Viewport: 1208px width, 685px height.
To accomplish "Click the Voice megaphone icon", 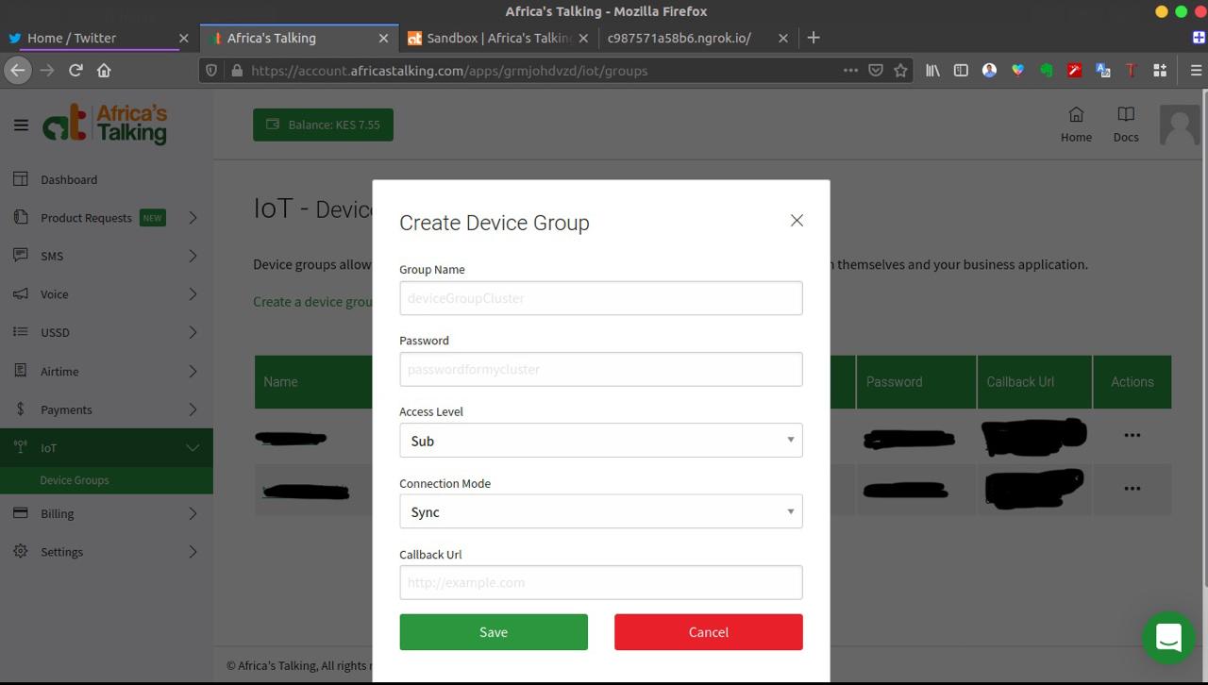I will coord(21,293).
